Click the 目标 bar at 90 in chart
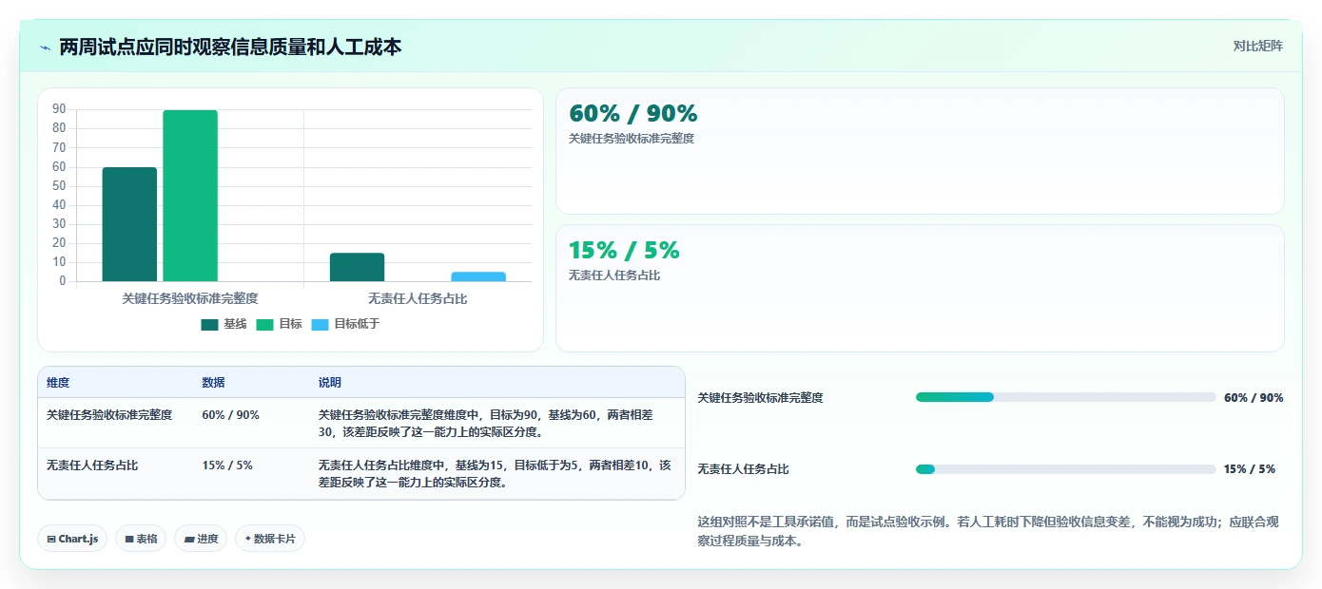 190,196
